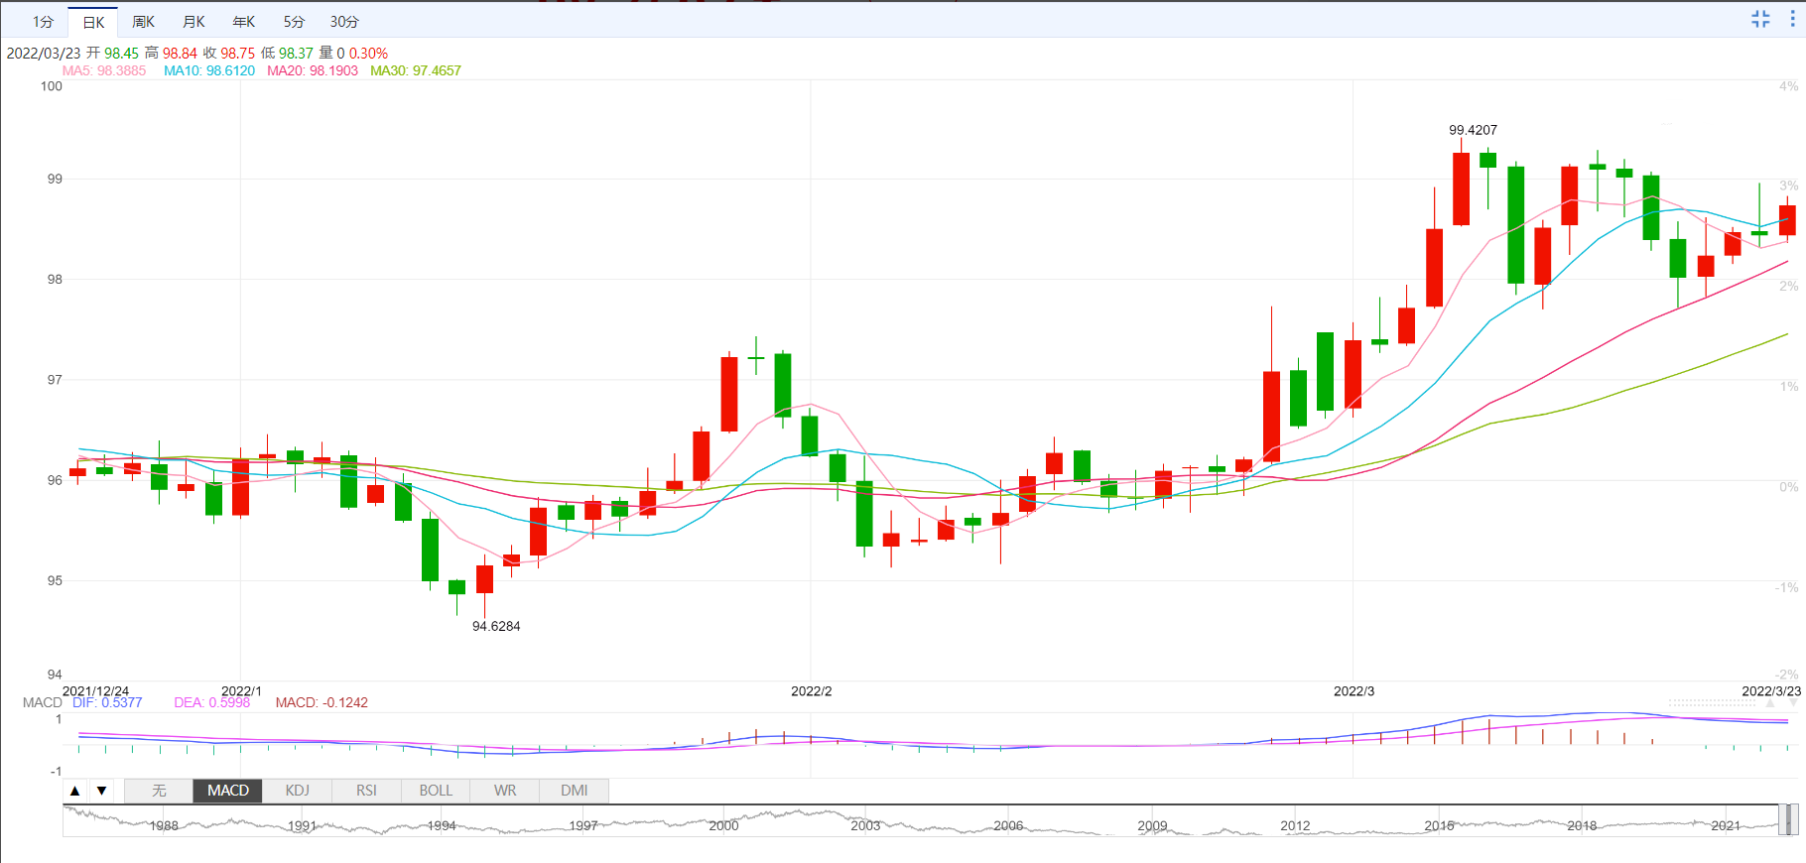Select the 5分 five-minute tab

pyautogui.click(x=294, y=22)
